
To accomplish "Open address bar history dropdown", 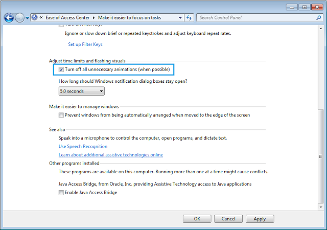I will 180,18.
